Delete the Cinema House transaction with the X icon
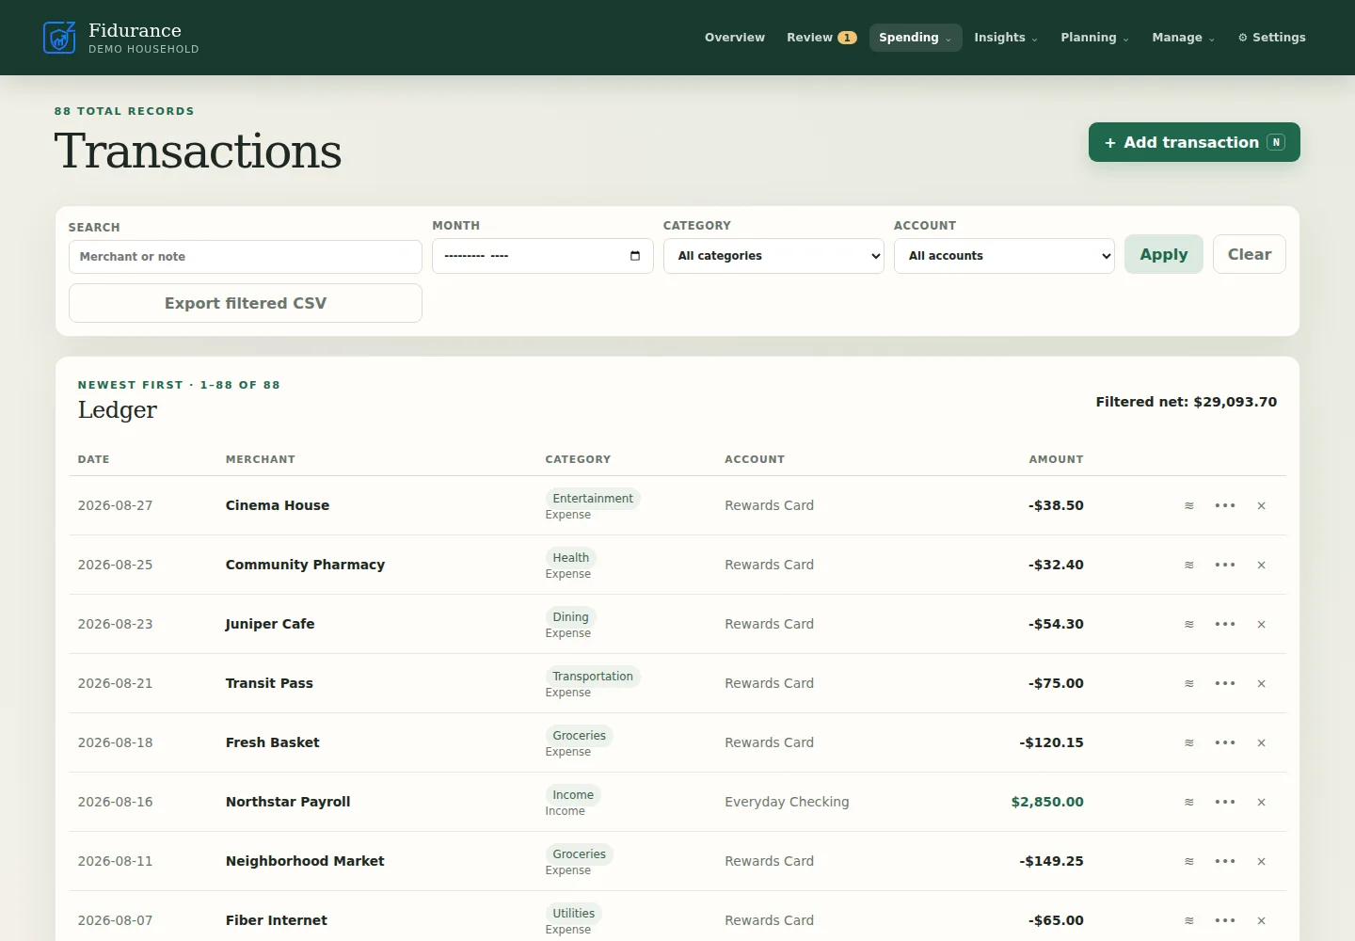 (1262, 505)
